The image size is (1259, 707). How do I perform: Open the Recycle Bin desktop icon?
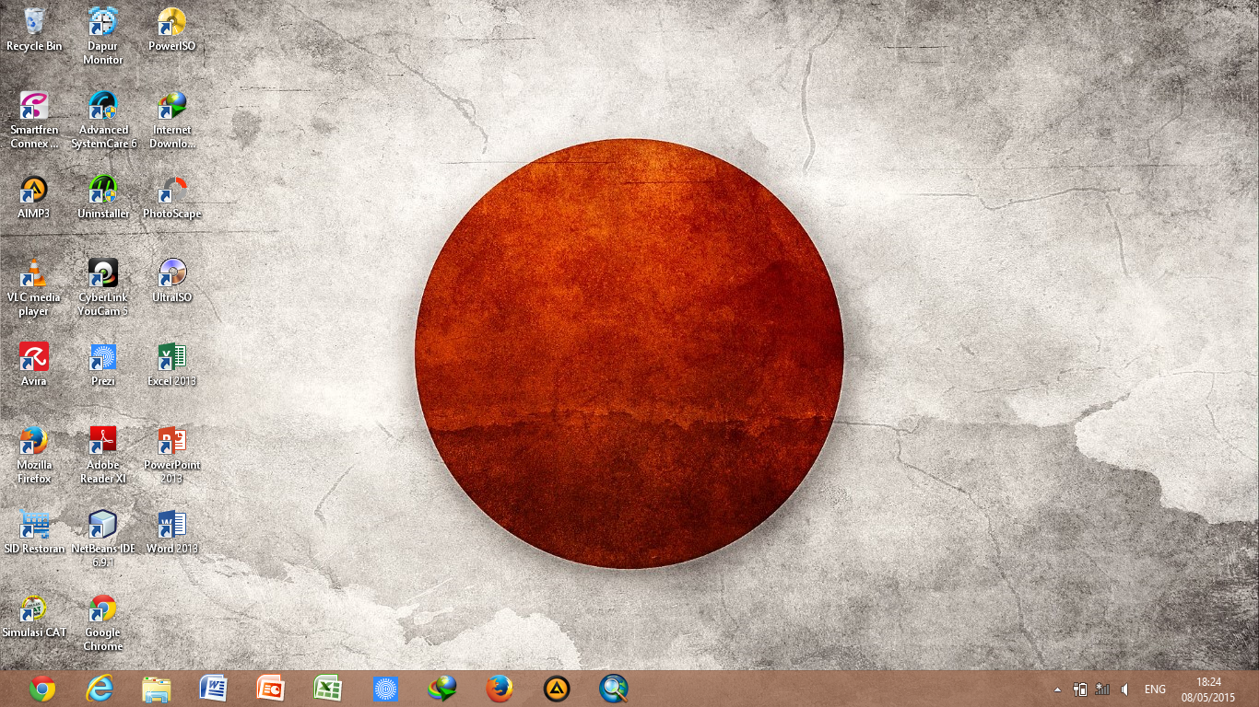click(34, 29)
